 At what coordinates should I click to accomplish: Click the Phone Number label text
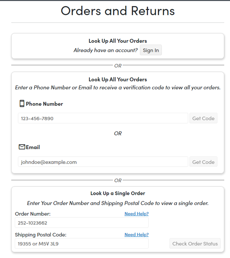coord(45,104)
